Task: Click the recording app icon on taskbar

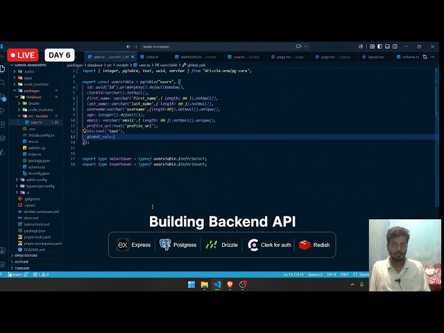Action: [x=243, y=284]
